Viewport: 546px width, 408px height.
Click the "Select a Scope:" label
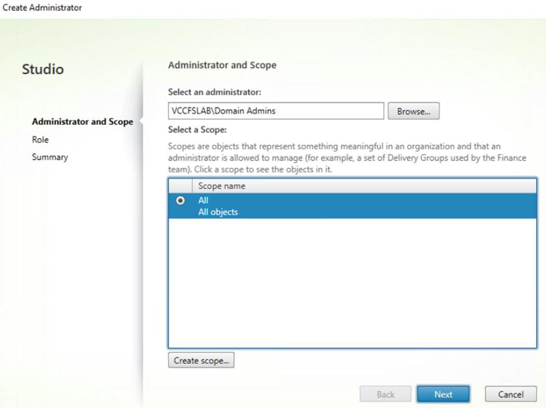coord(197,130)
